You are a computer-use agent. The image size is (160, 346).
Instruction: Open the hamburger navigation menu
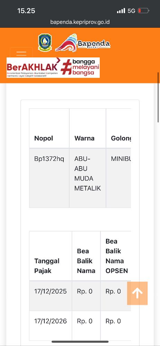(x=21, y=53)
